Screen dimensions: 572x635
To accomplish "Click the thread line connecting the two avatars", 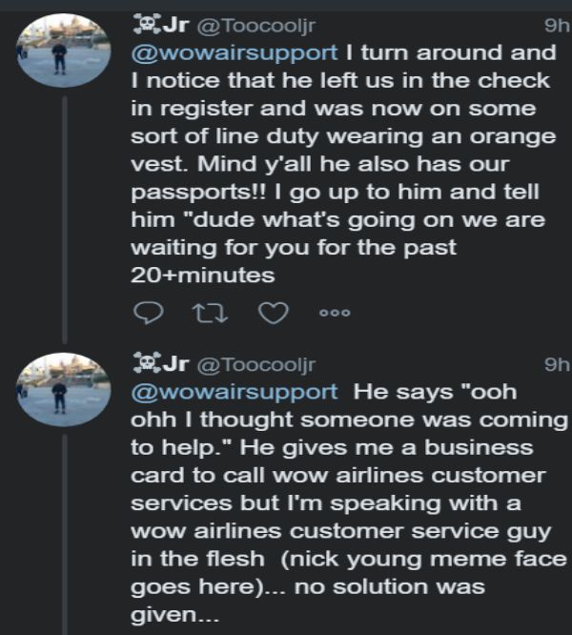I will (x=65, y=219).
